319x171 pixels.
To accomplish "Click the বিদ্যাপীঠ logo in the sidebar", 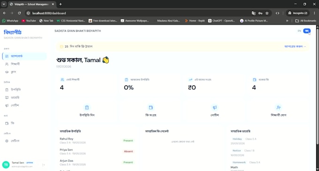I will coord(13,32).
